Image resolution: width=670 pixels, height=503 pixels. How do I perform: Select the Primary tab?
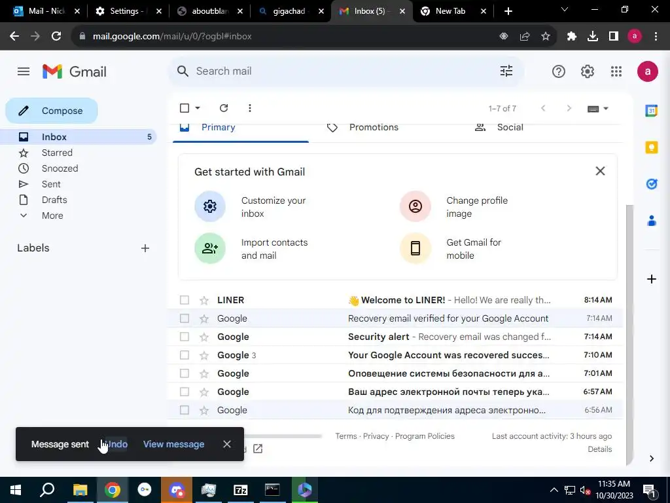click(219, 127)
